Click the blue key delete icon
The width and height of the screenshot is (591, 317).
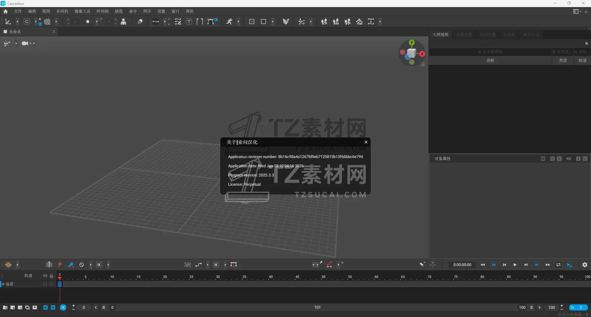[71, 265]
